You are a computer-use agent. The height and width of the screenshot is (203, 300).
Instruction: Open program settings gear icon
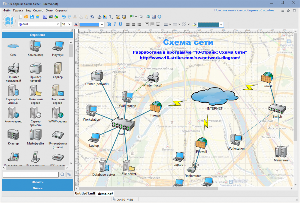[159, 17]
